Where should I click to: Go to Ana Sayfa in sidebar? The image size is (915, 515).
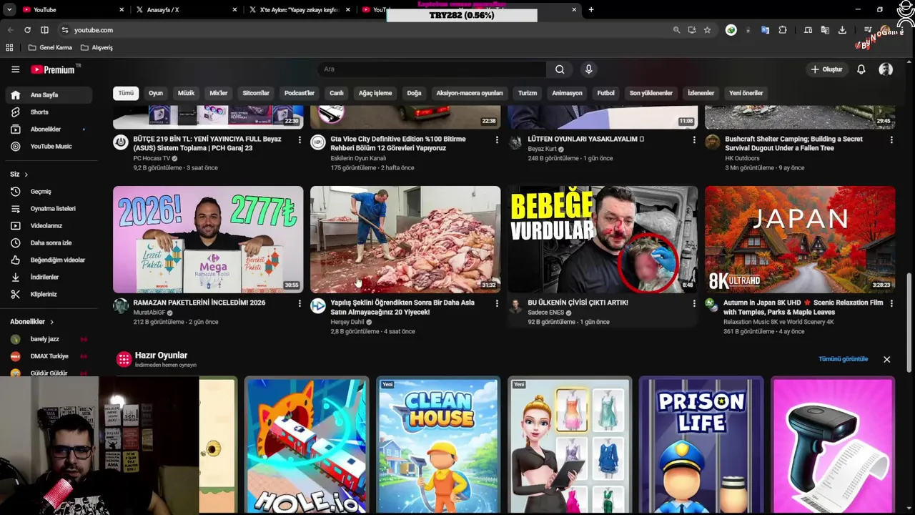click(x=49, y=95)
